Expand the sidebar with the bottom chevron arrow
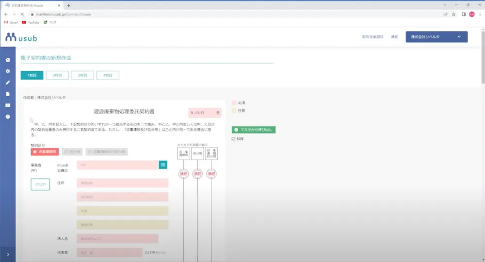This screenshot has height=262, width=485. pyautogui.click(x=8, y=254)
